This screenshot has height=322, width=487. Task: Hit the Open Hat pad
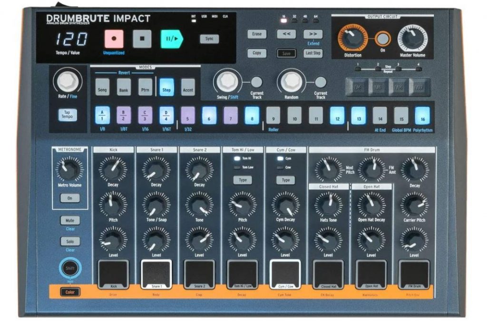[x=371, y=275]
